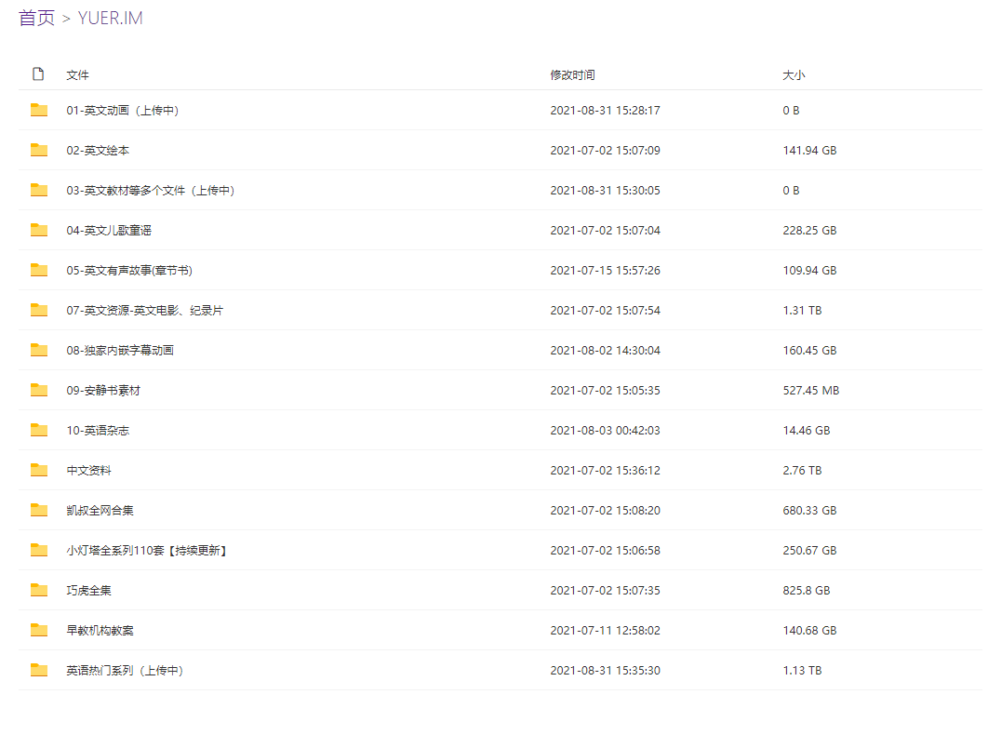This screenshot has height=748, width=988.
Task: Open folder 02-英文绘本
Action: [x=98, y=151]
